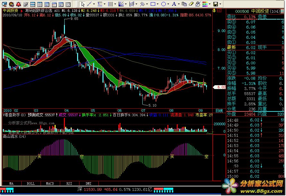Select the yellow eraser tool
This screenshot has height=196, width=286.
(x=191, y=4)
